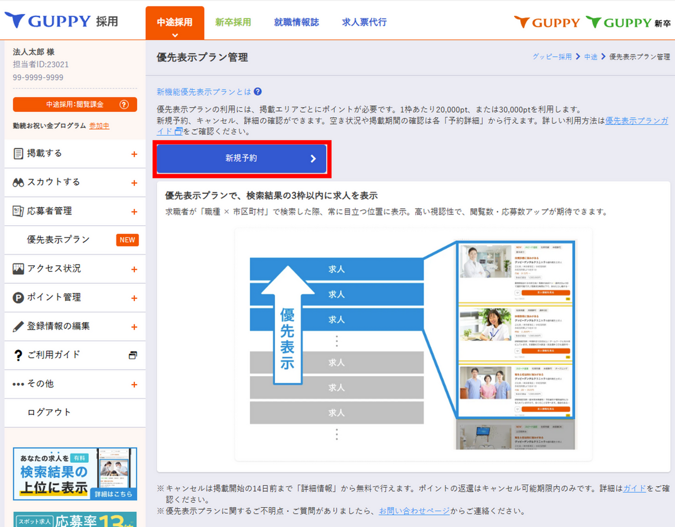Click the binoculars icon for スカウトする
675x527 pixels.
pyautogui.click(x=18, y=182)
